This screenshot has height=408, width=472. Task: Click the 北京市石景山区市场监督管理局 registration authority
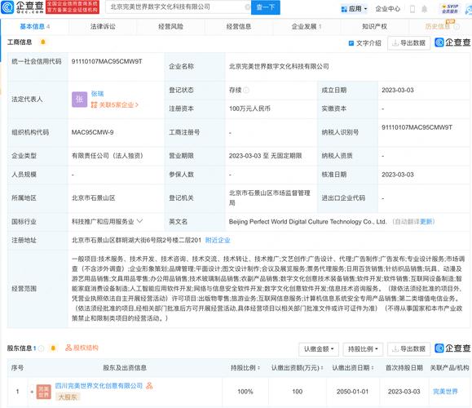(269, 198)
